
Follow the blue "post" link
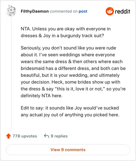click(x=83, y=11)
